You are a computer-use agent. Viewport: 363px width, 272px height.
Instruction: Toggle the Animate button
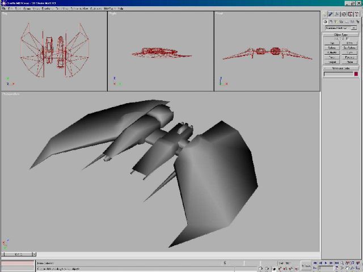pyautogui.click(x=306, y=264)
